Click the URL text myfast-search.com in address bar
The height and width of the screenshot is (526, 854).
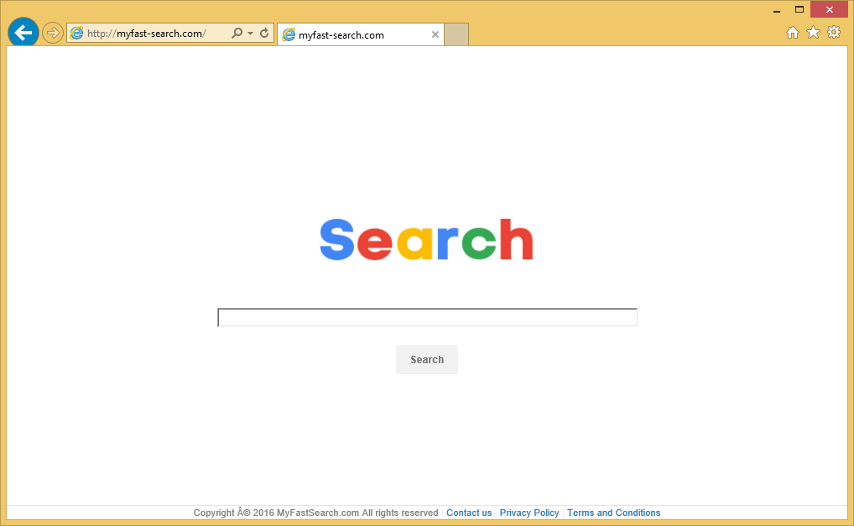[147, 34]
